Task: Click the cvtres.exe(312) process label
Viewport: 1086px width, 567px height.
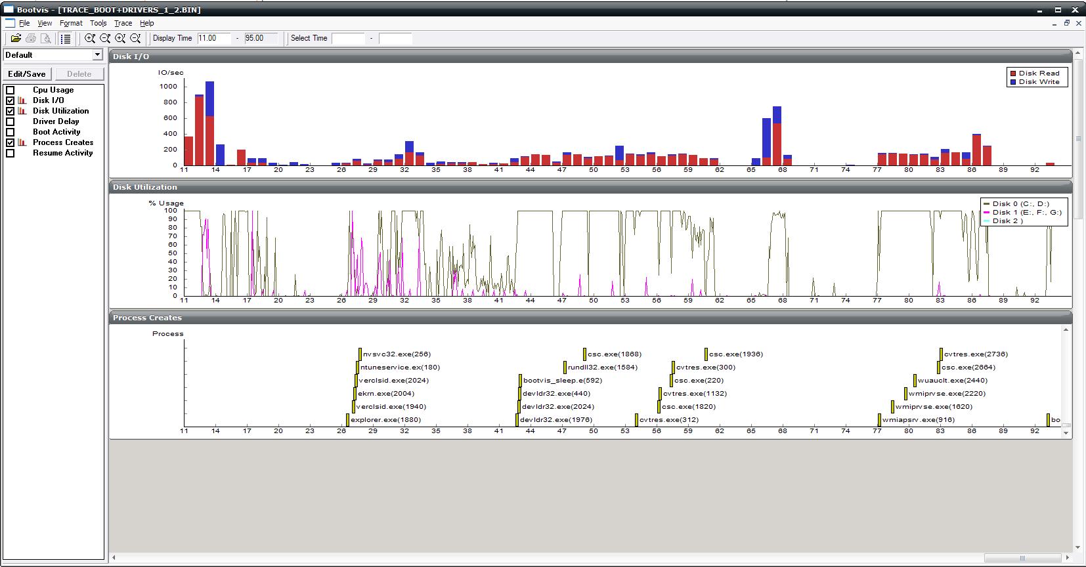Action: 669,420
